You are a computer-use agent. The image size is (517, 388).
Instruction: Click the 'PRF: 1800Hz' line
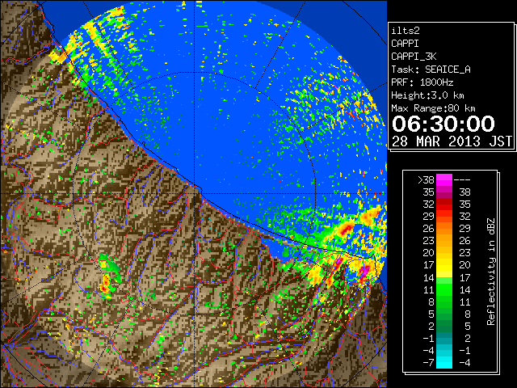[x=422, y=82]
